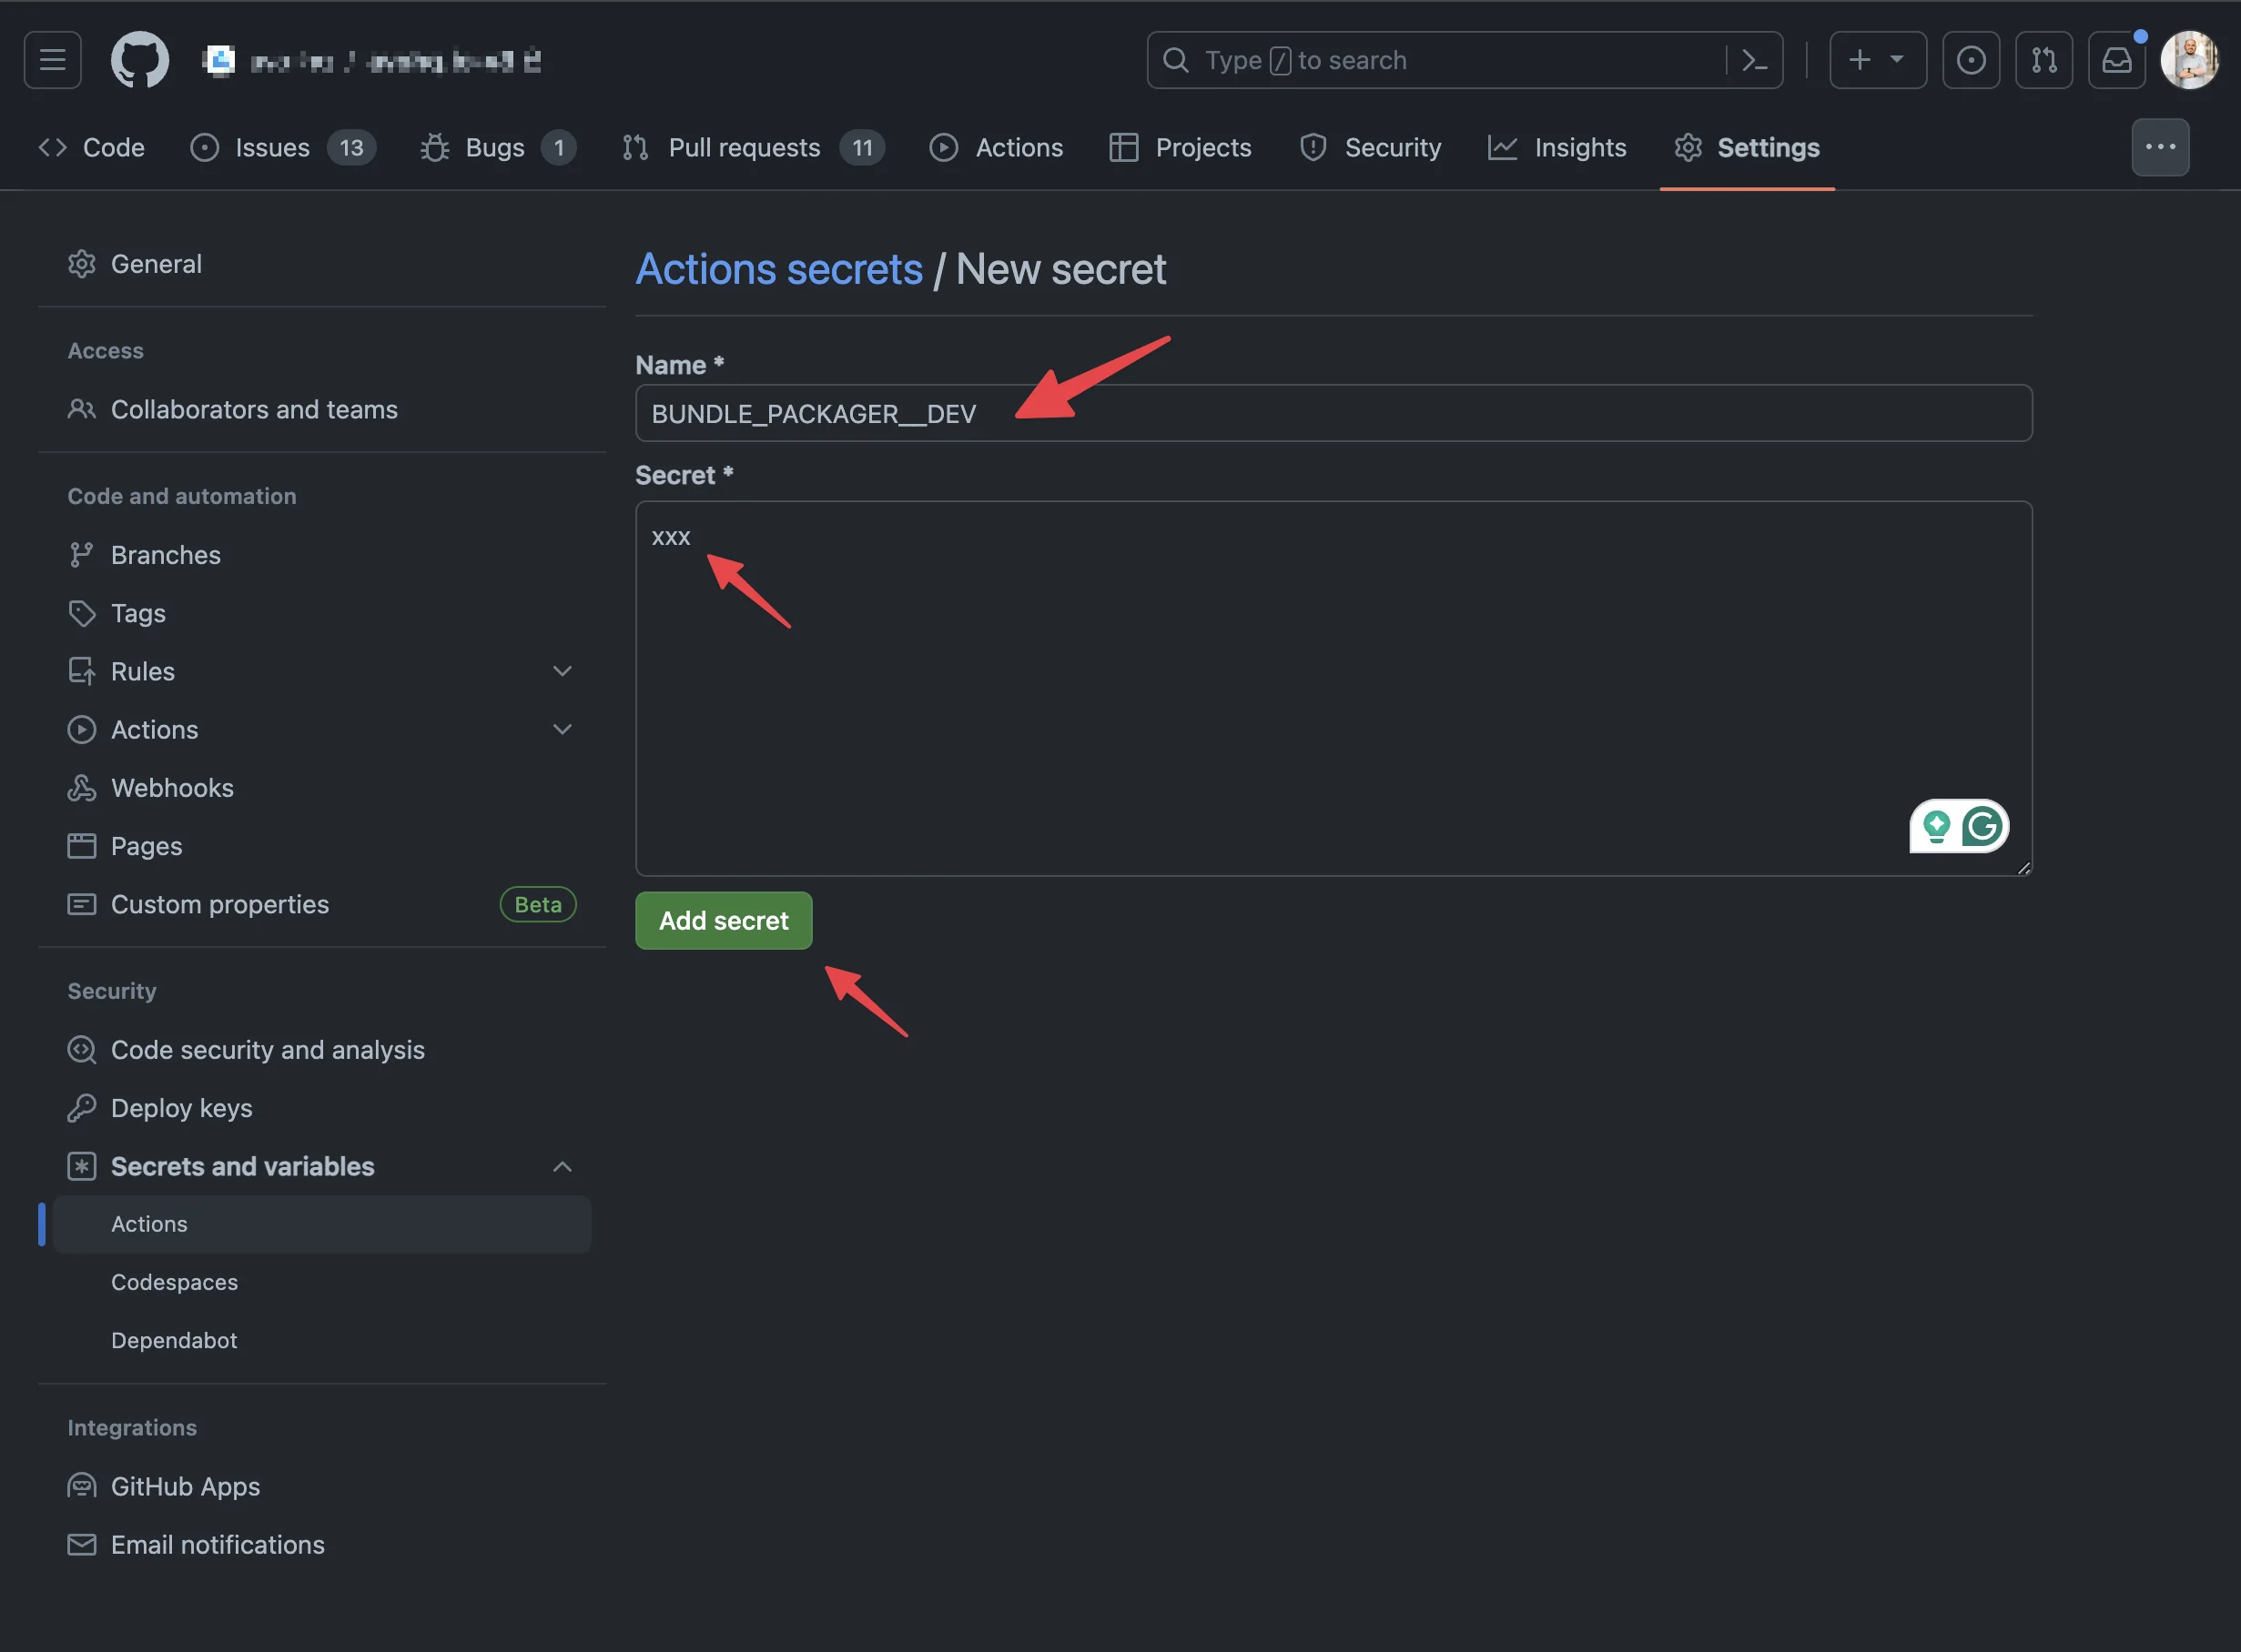Open the pull requests icon in header
The height and width of the screenshot is (1652, 2241).
pos(2043,60)
